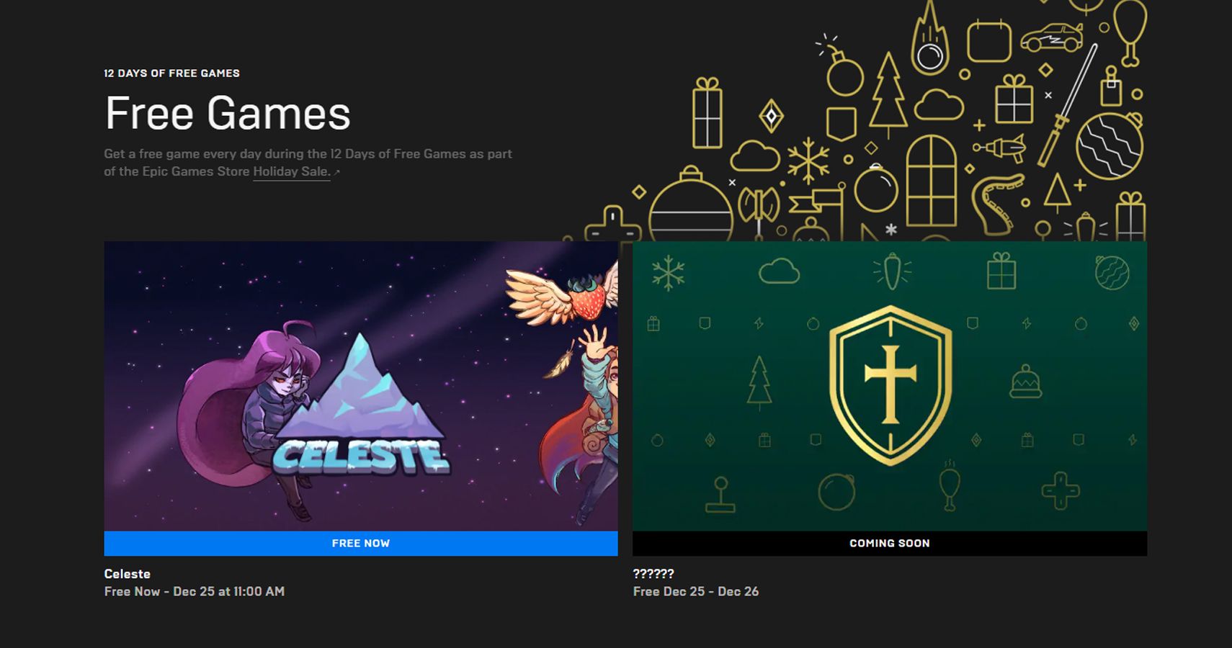Click the Free Games heading
The width and height of the screenshot is (1232, 648).
(228, 113)
